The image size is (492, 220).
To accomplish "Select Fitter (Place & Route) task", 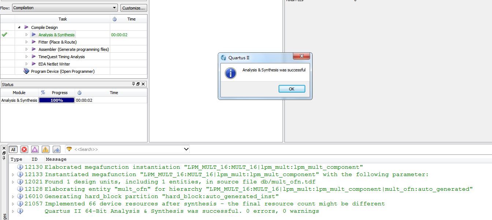I will (57, 42).
